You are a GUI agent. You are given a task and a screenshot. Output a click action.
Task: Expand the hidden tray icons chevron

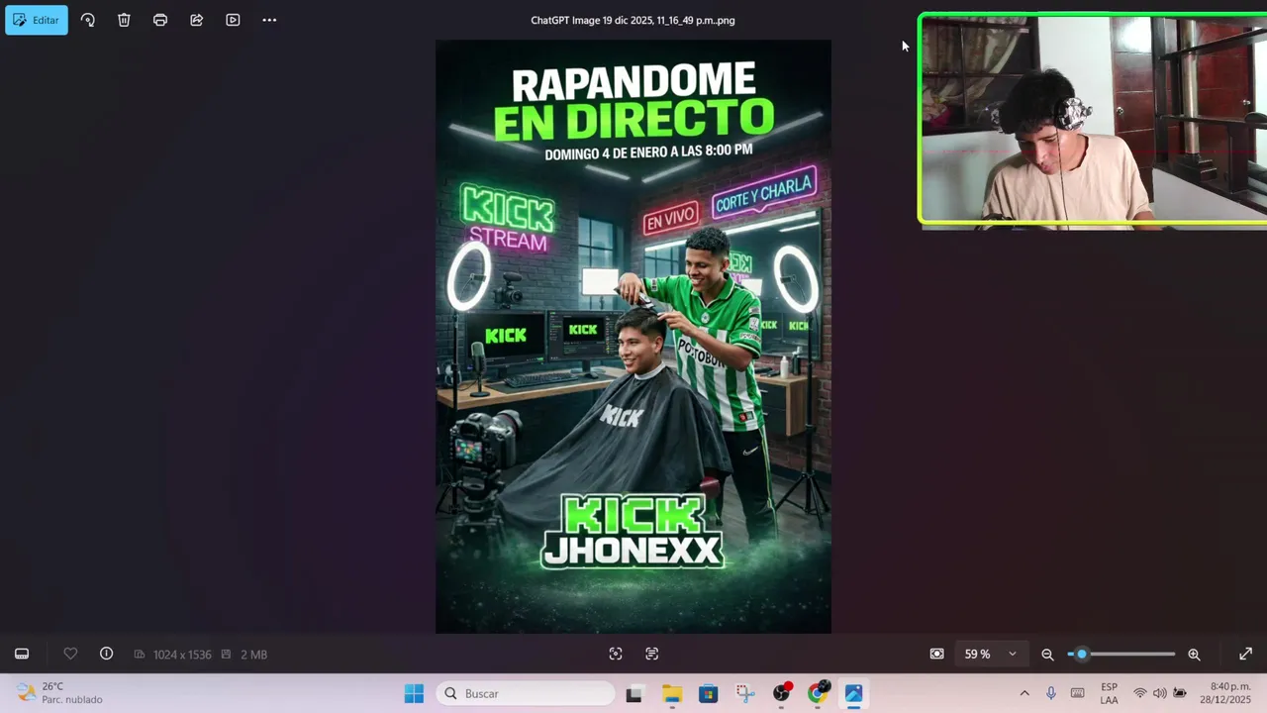tap(1024, 693)
